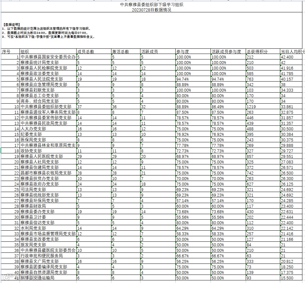Click the 察雅县统战部党支部 cell
This screenshot has width=305, height=283.
48,195
